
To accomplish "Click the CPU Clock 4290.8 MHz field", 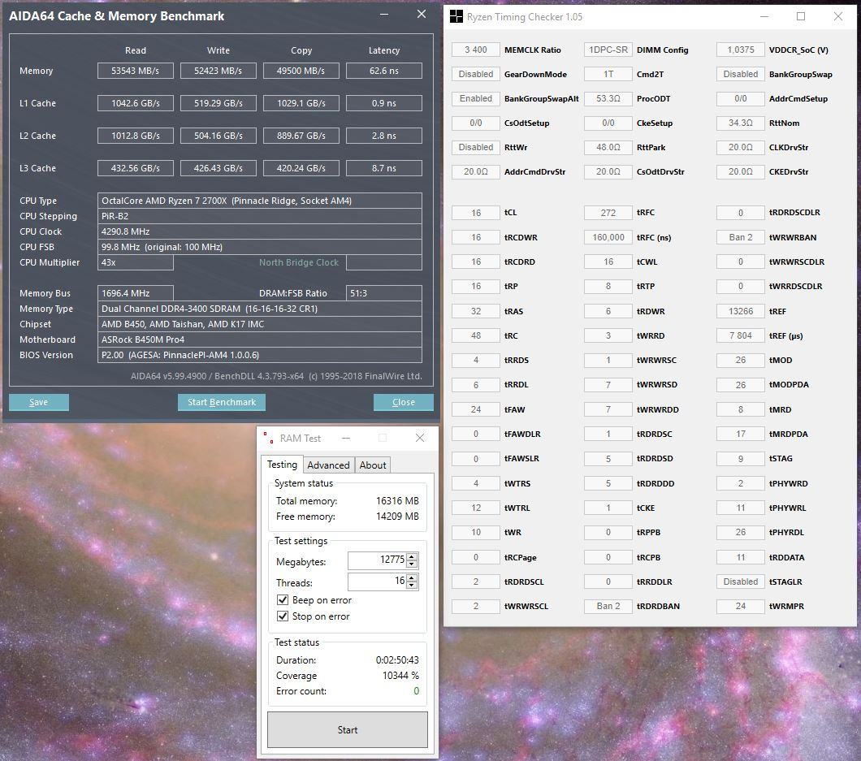I will 260,231.
